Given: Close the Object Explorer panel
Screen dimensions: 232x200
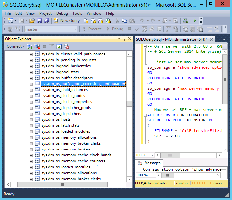Looking at the screenshot, I should click(x=130, y=39).
